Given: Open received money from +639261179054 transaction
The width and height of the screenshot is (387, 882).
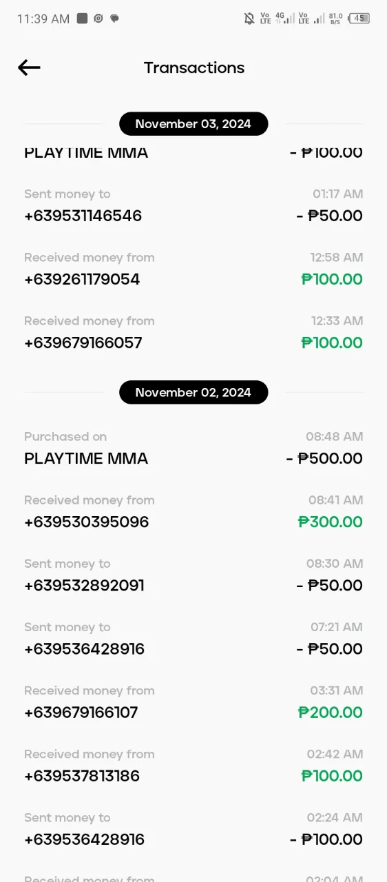Looking at the screenshot, I should tap(193, 269).
